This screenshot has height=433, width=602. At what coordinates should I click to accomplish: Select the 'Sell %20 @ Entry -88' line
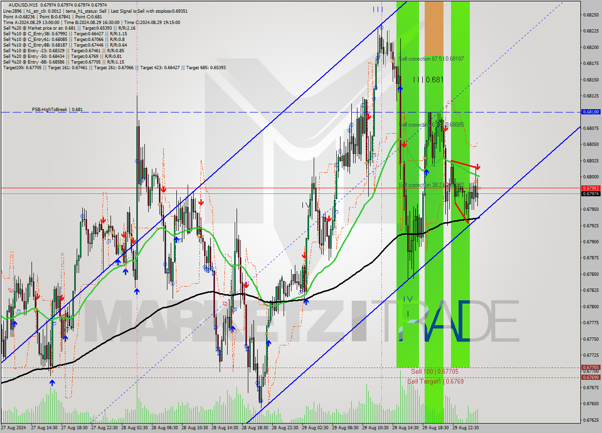coord(63,62)
